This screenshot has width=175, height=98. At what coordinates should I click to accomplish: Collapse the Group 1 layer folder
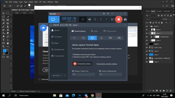[150, 26]
